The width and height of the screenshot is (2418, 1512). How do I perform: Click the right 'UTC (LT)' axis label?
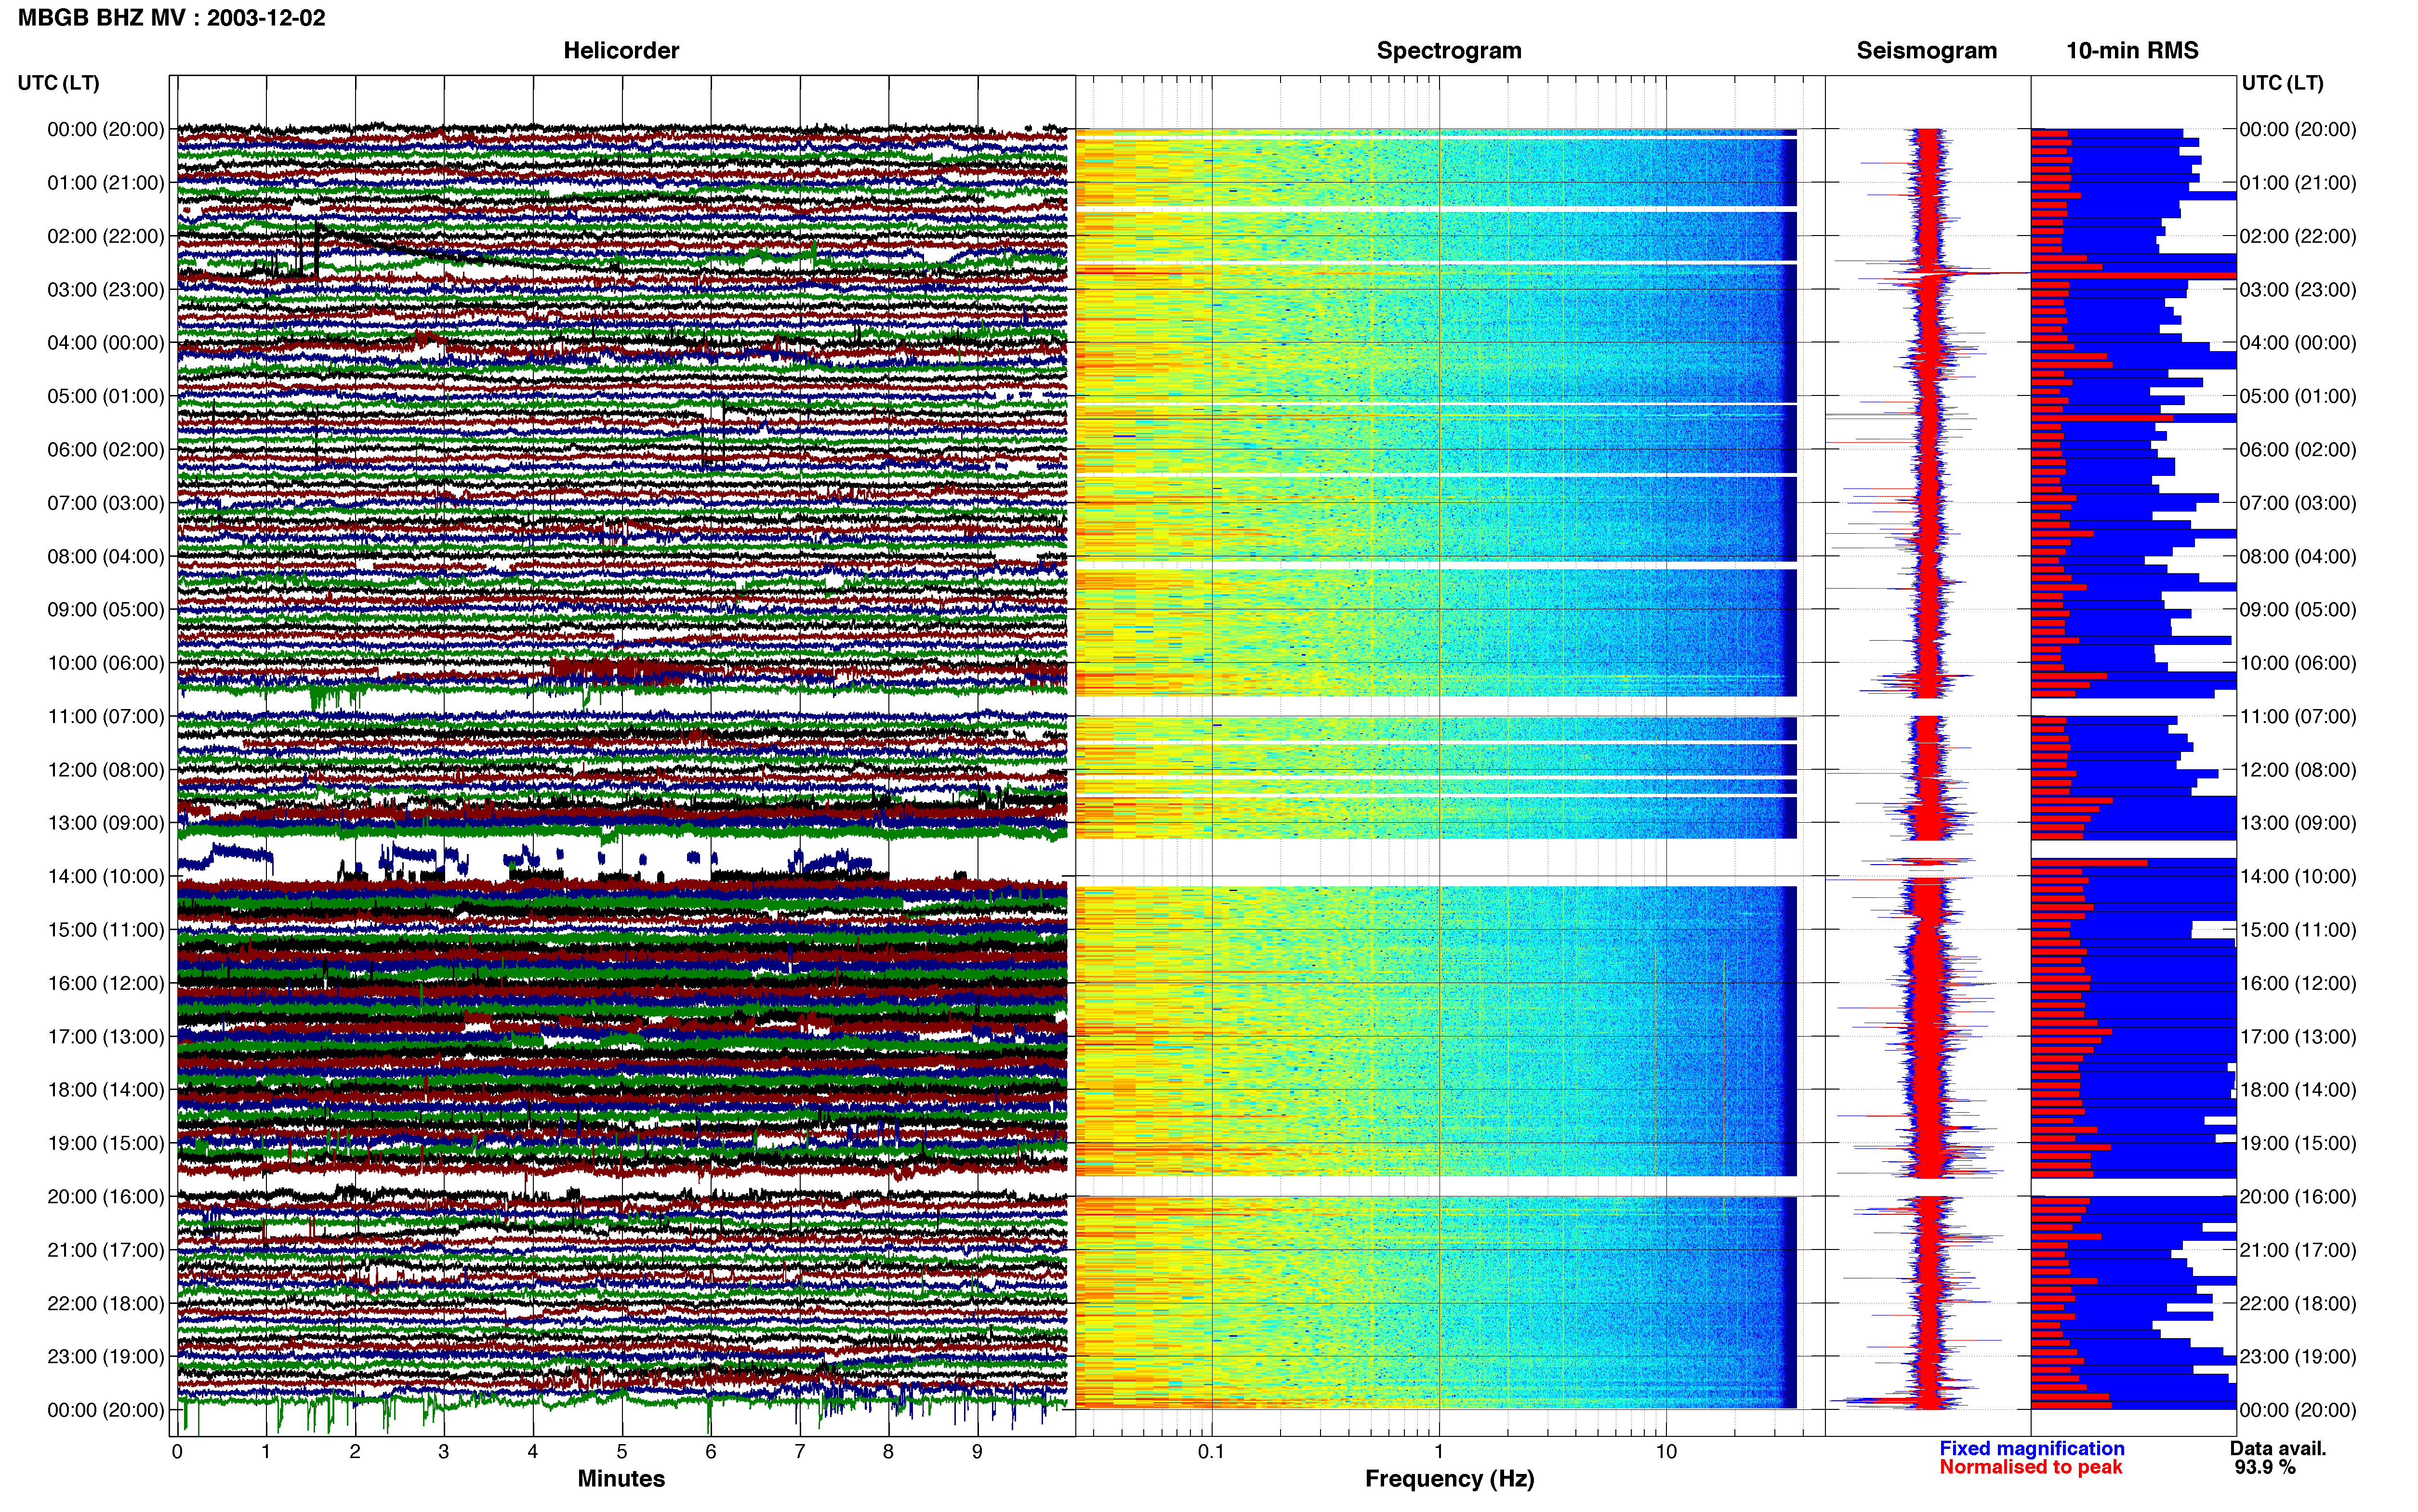(x=2282, y=83)
